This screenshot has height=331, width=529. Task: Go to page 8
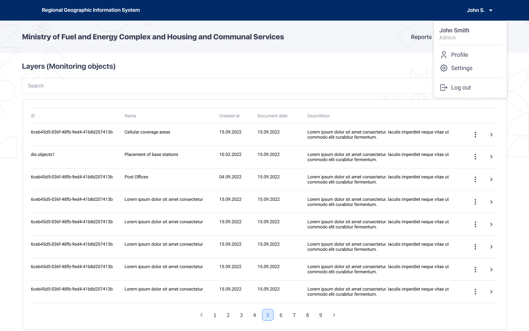click(307, 315)
